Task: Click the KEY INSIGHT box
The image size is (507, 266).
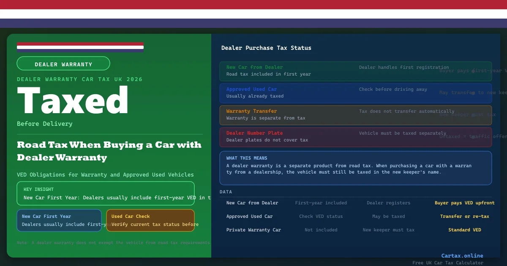Action: pos(105,193)
